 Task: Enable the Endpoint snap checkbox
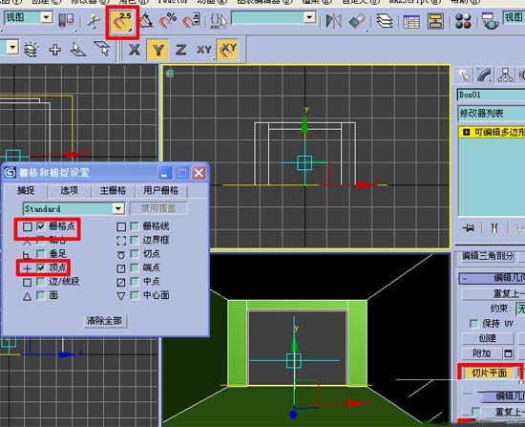pos(135,267)
